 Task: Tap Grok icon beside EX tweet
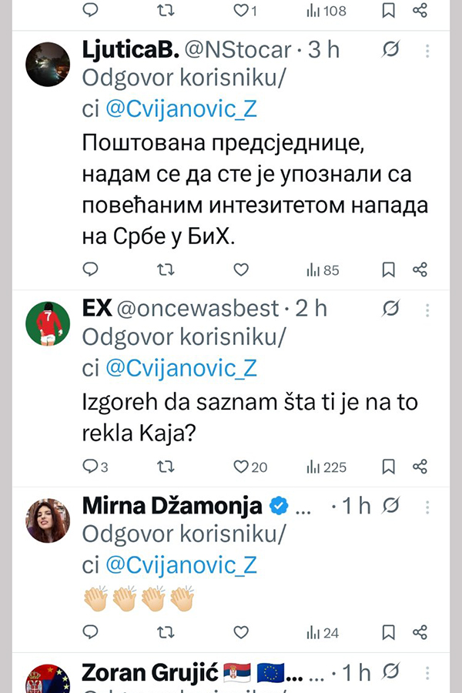tap(391, 309)
